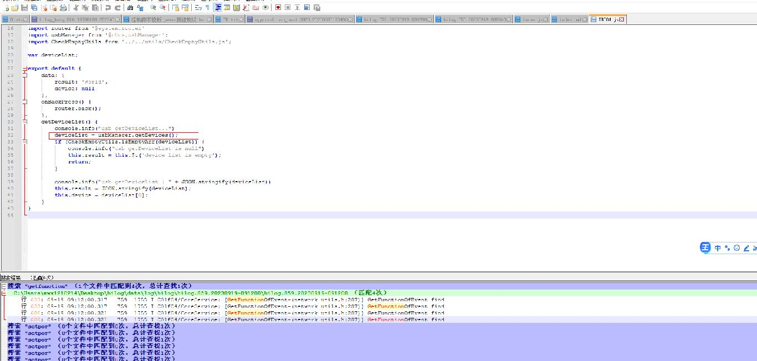Image resolution: width=757 pixels, height=361 pixels.
Task: Open first GetFunctionOfEvent search result row
Action: point(233,300)
